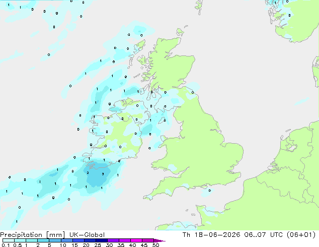Click the date 'Th 18-06-2026' text

211,235
